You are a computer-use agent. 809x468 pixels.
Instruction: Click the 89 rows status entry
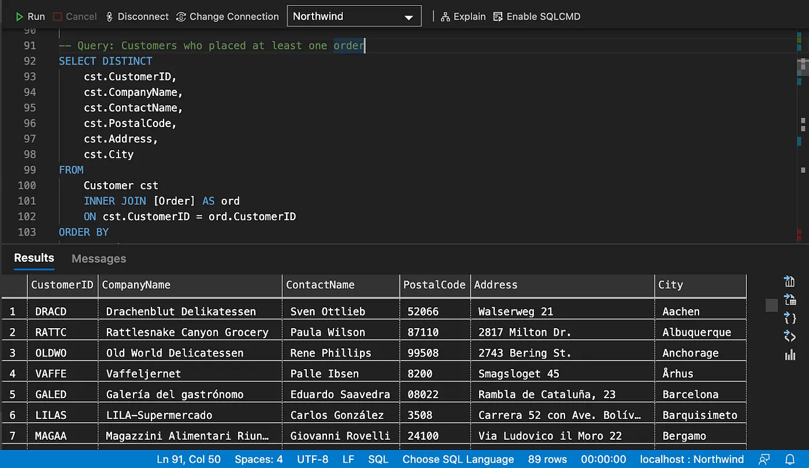pos(547,459)
